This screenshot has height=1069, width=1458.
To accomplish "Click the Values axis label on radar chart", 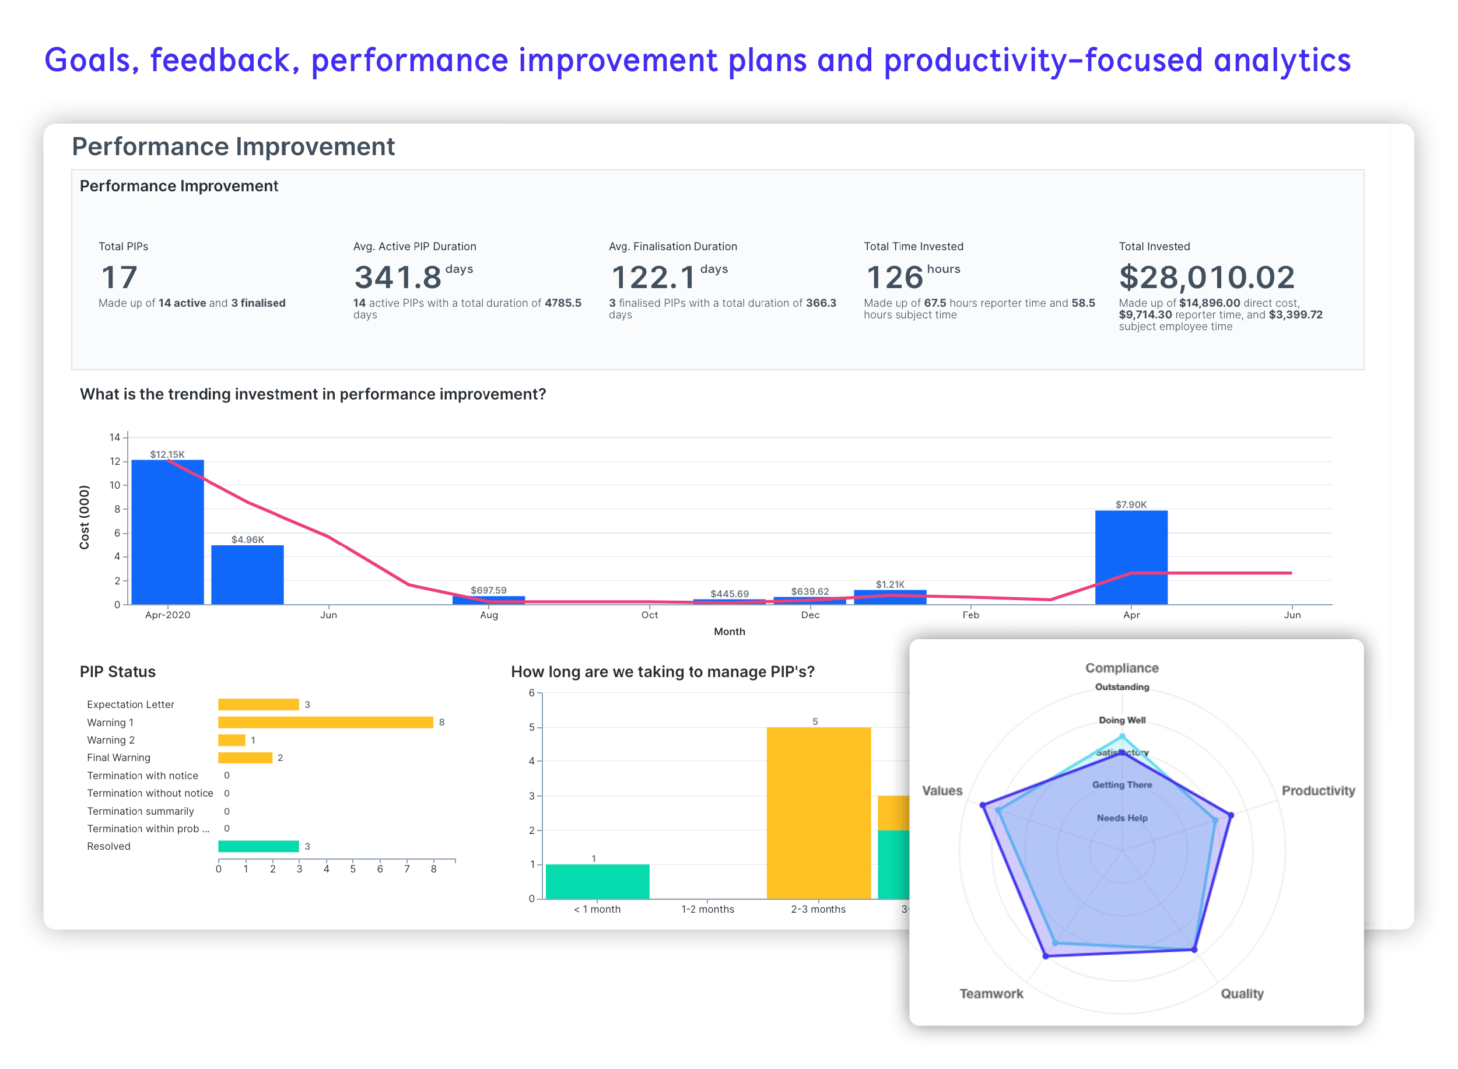I will click(942, 791).
